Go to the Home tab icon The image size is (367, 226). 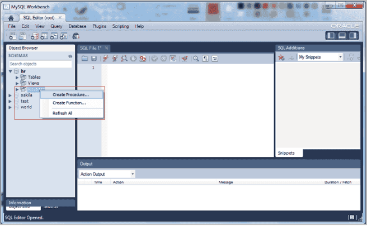pos(11,18)
